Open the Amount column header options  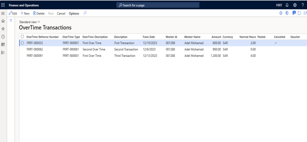point(216,37)
